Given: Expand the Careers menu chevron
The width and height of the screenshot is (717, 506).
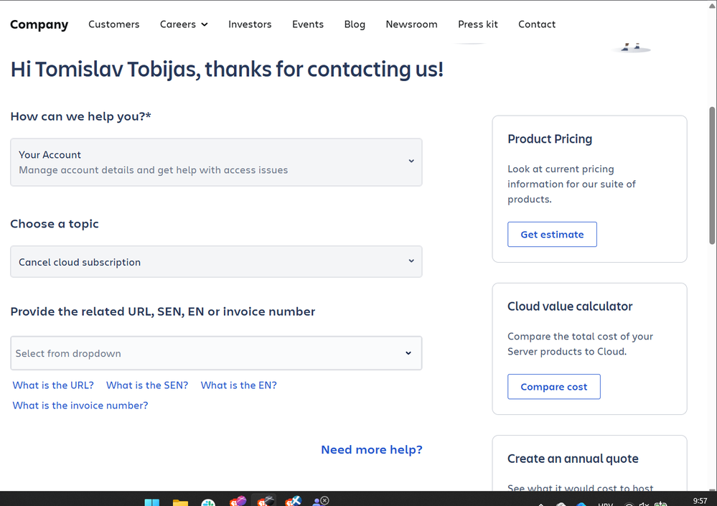Looking at the screenshot, I should pos(205,24).
